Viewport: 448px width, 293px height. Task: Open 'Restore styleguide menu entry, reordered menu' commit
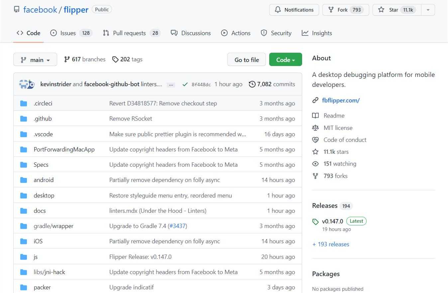pyautogui.click(x=170, y=196)
